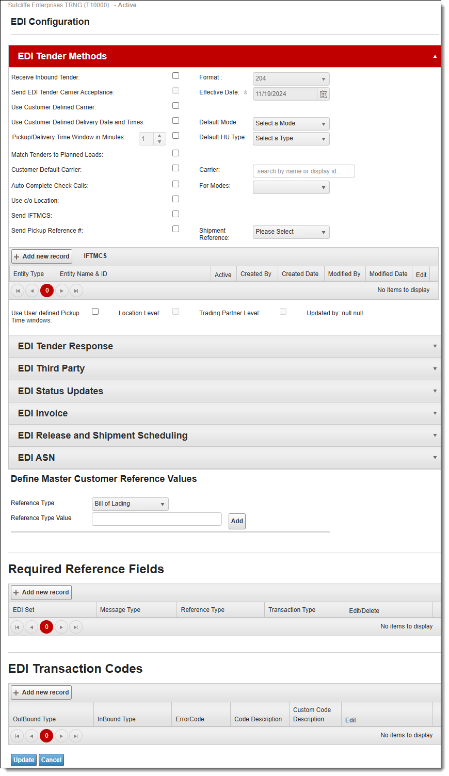449x776 pixels.
Task: Click previous page in EDI Transaction Codes grid
Action: tap(31, 736)
